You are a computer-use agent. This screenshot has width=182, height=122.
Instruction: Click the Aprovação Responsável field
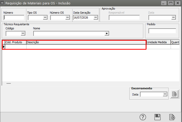(x=124, y=18)
